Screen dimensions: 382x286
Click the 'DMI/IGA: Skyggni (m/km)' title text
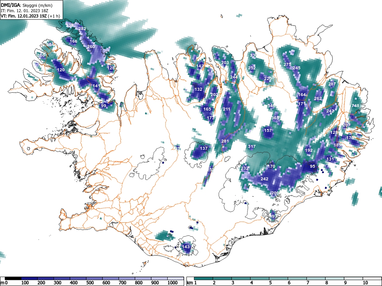27,5
